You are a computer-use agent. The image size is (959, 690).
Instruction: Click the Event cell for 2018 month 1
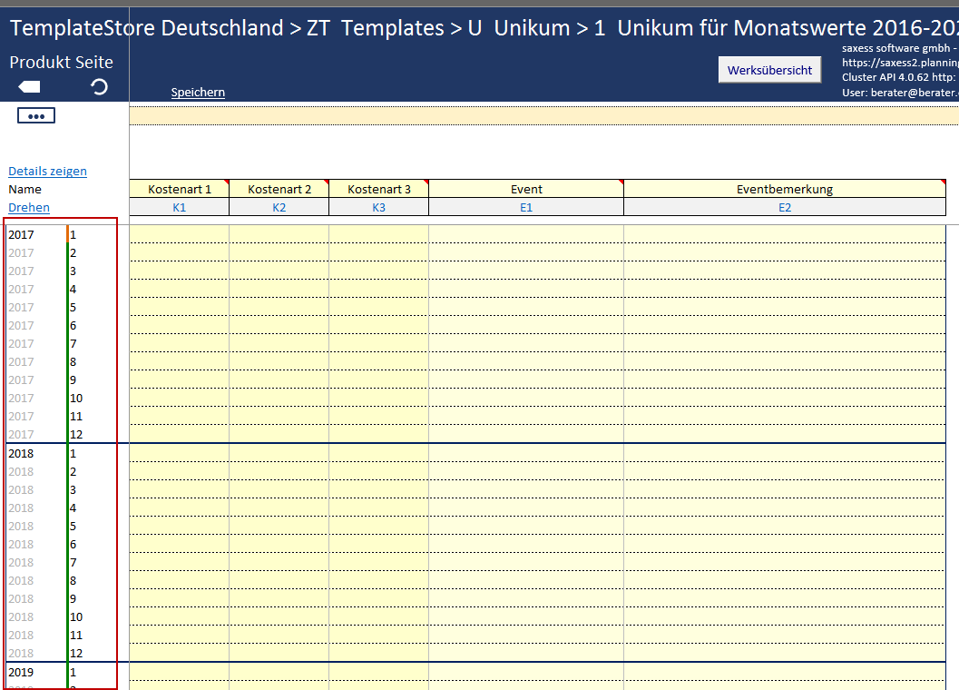tap(526, 453)
